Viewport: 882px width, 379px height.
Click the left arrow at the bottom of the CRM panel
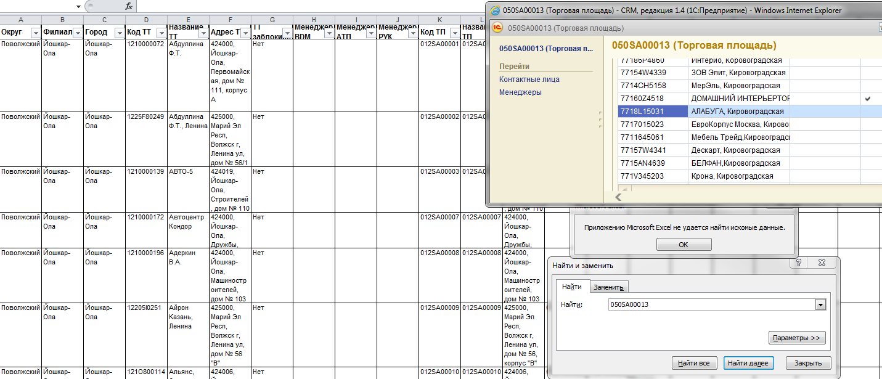(x=618, y=197)
